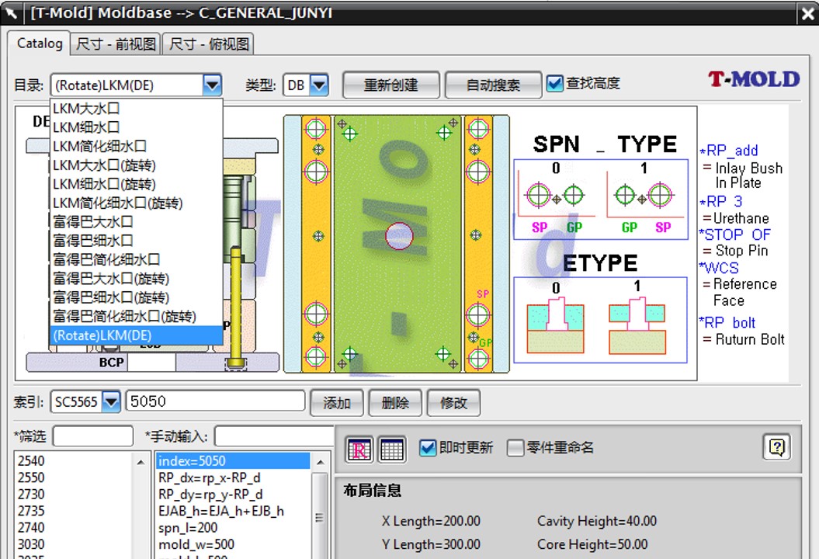This screenshot has height=559, width=819.
Task: Select the RP_dy=rp_y-RP_d row
Action: [x=233, y=495]
